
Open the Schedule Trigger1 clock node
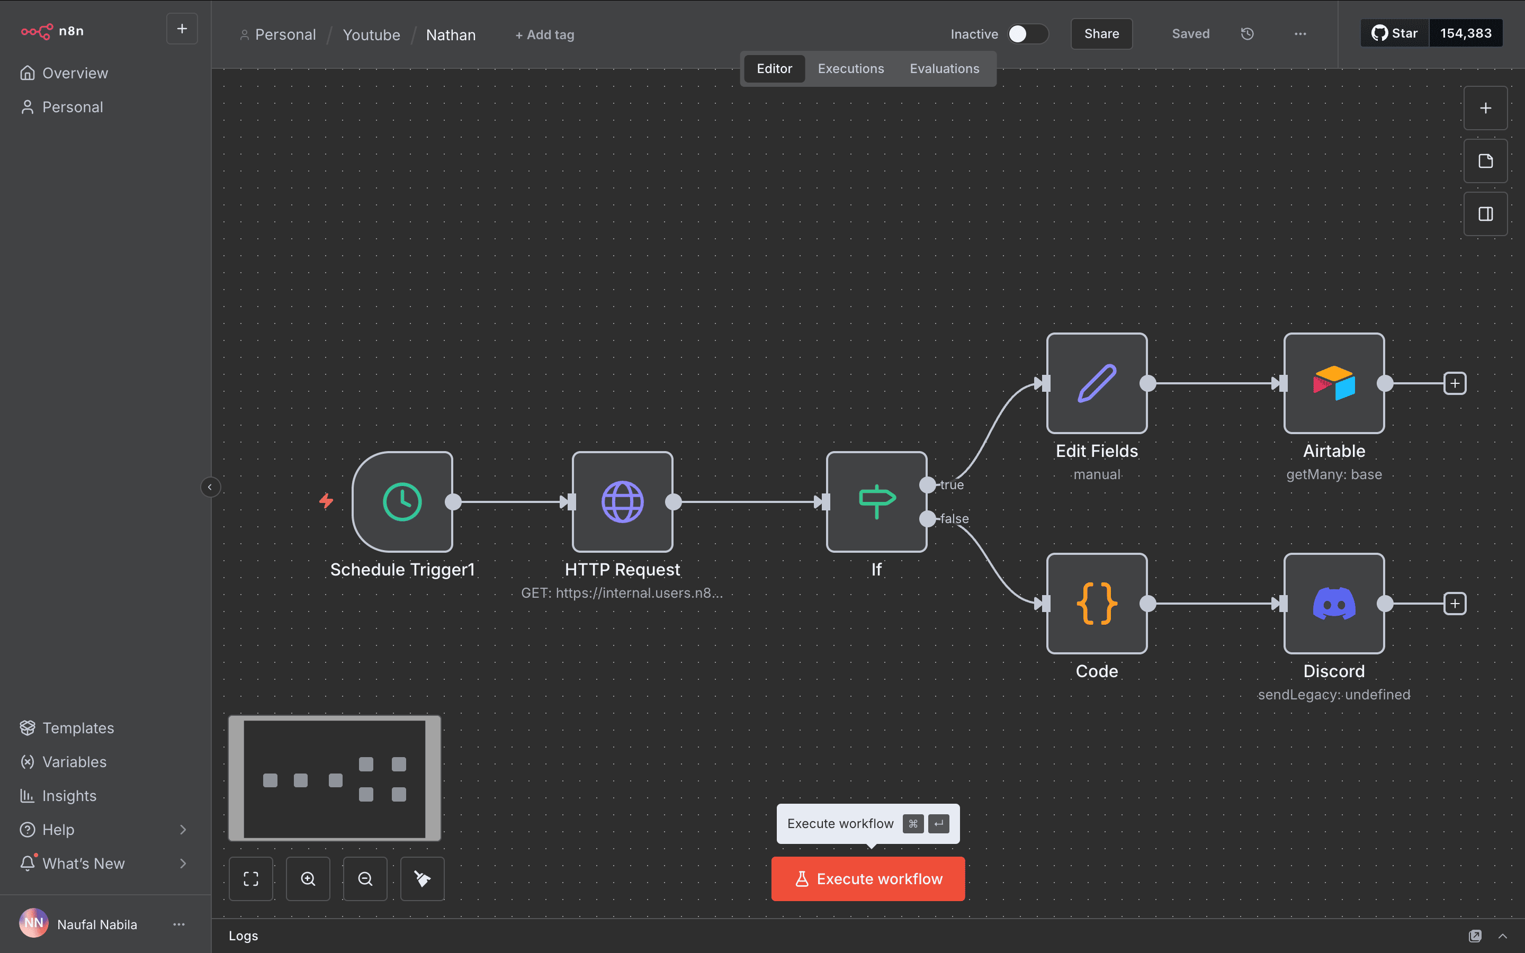(x=402, y=502)
